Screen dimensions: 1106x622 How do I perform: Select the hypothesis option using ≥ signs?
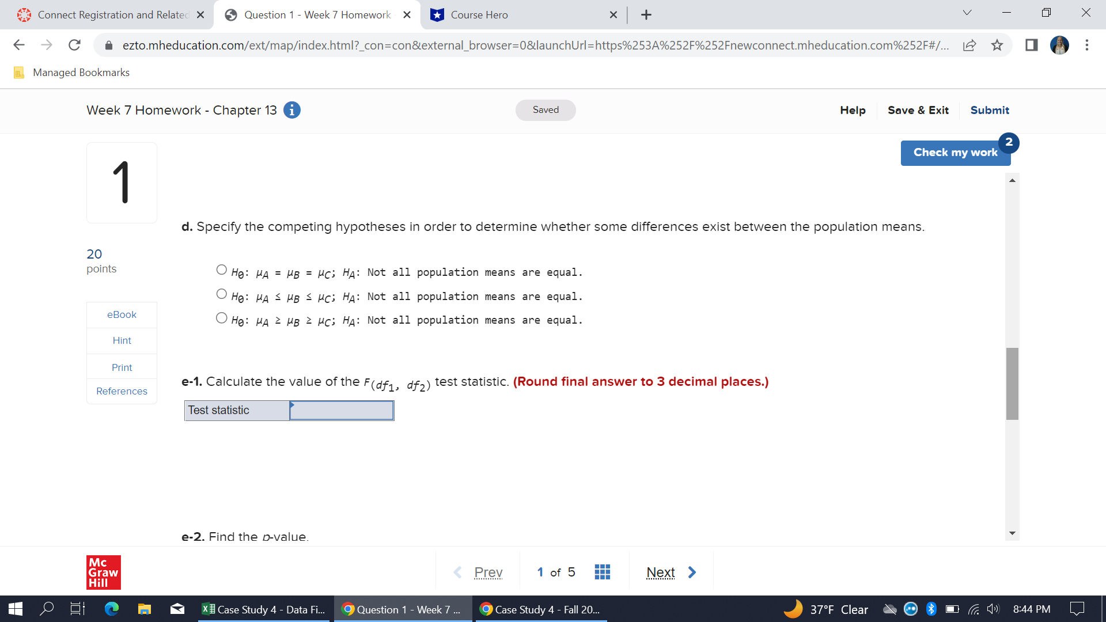click(221, 317)
